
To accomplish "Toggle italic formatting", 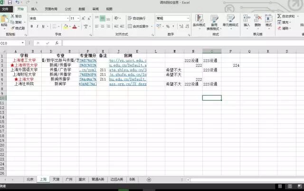I will coord(37,26).
